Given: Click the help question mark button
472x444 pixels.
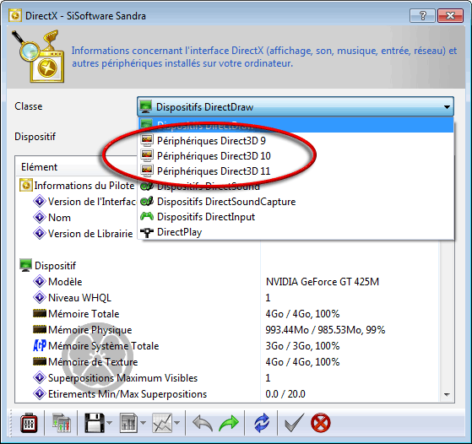Looking at the screenshot, I should tap(423, 16).
